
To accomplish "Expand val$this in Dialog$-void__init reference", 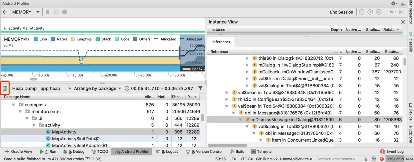I will pos(247,79).
